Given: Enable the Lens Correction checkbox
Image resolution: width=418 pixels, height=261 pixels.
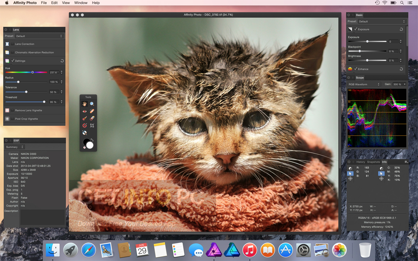Looking at the screenshot, I should pos(13,44).
